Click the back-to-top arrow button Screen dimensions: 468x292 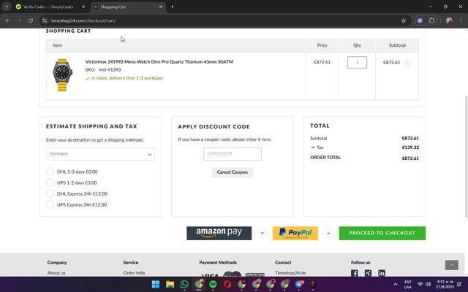click(452, 265)
